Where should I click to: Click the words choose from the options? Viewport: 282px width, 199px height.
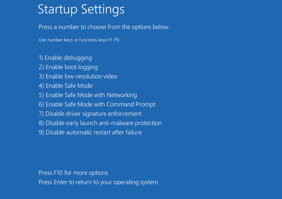point(119,27)
